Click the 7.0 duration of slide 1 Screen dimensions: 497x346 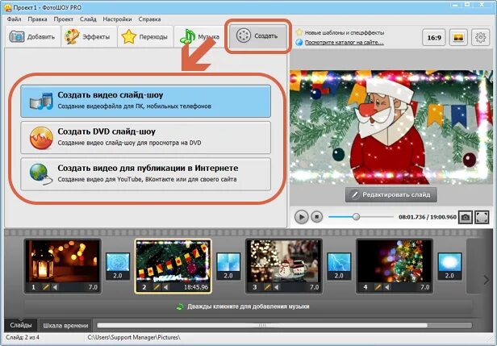(93, 287)
